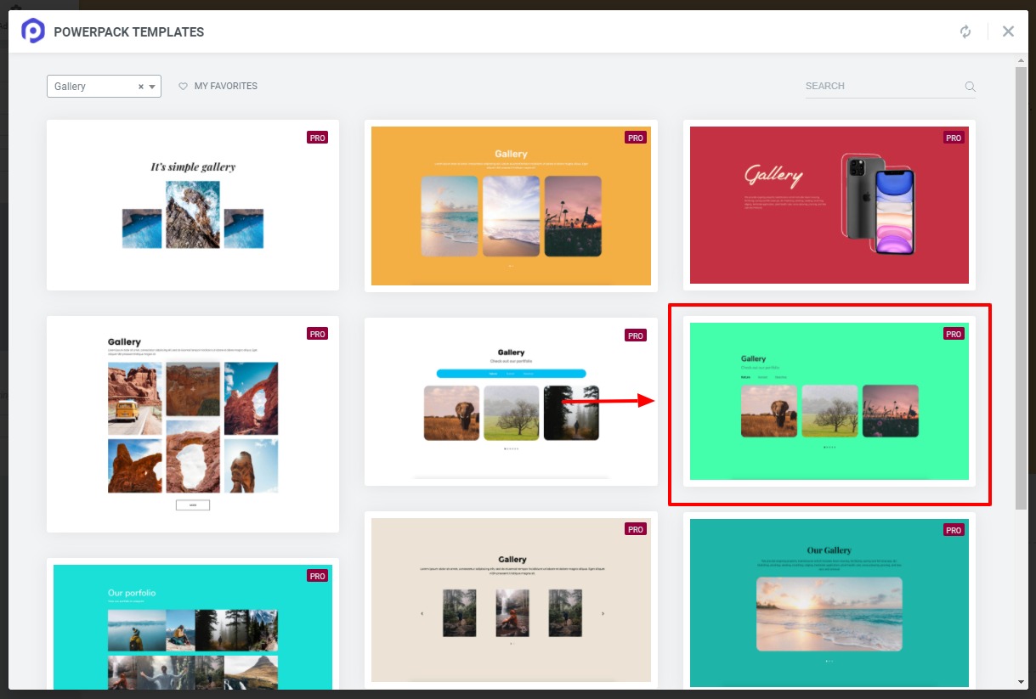
Task: Select the teal "Our porfolio" template
Action: tap(192, 629)
